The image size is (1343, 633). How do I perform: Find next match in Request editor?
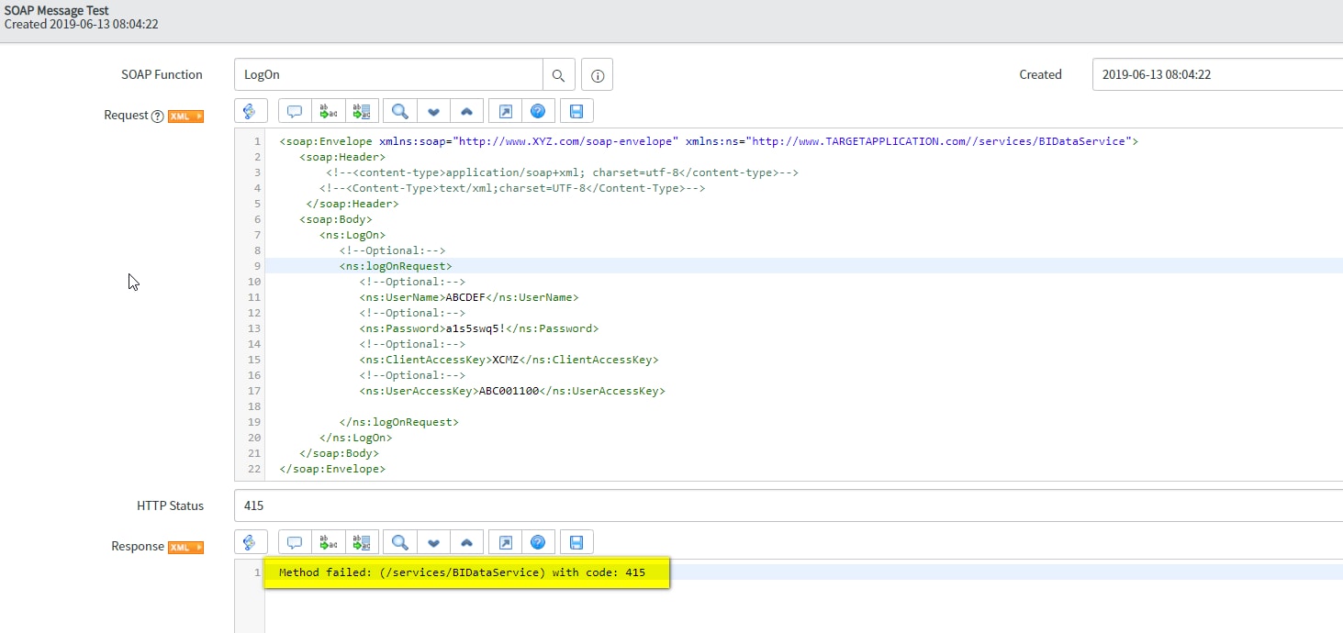[x=433, y=111]
